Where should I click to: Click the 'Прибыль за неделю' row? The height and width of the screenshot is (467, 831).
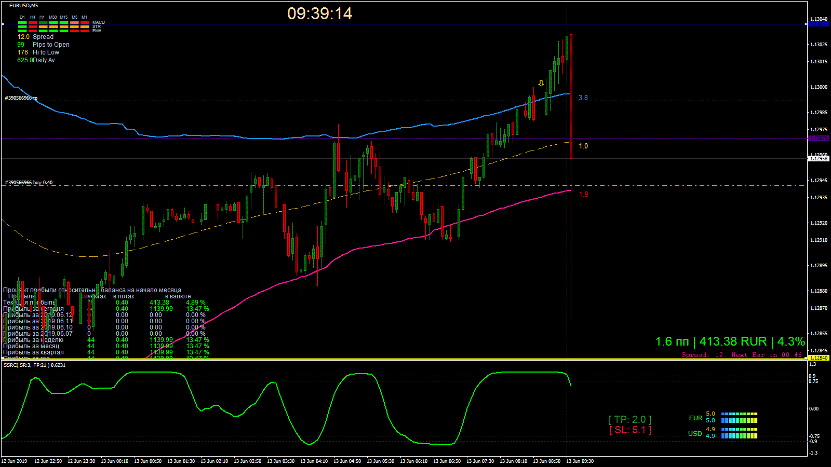(x=106, y=340)
